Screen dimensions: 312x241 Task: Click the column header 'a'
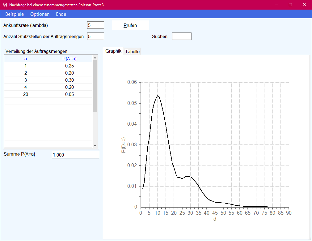click(26, 58)
